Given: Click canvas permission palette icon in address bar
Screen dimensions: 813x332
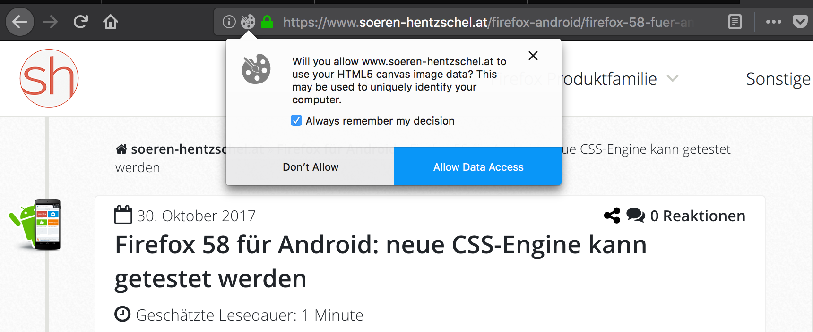Looking at the screenshot, I should pos(248,22).
